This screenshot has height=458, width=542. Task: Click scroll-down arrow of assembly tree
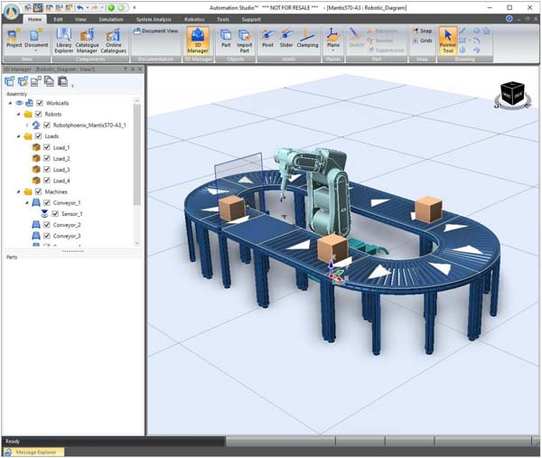coord(137,243)
